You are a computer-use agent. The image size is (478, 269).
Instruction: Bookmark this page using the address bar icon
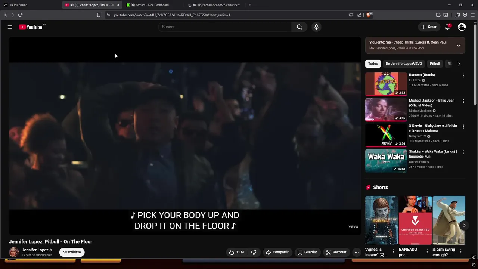point(99,15)
